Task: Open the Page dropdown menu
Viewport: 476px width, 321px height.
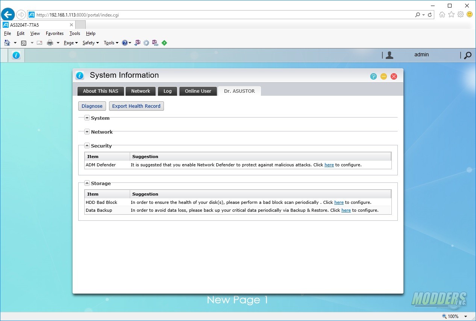Action: (71, 43)
